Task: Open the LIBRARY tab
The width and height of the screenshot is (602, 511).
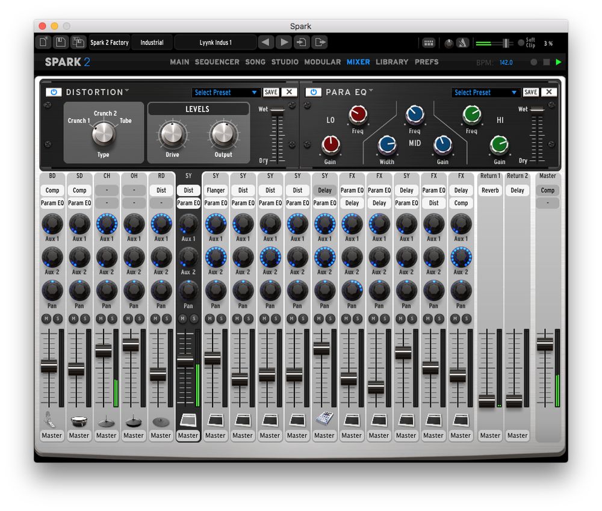Action: coord(392,62)
